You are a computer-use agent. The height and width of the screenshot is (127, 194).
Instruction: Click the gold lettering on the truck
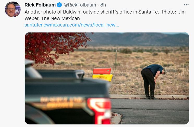[x=60, y=102]
